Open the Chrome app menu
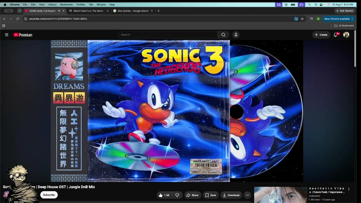361x203 pixels. pos(15,5)
